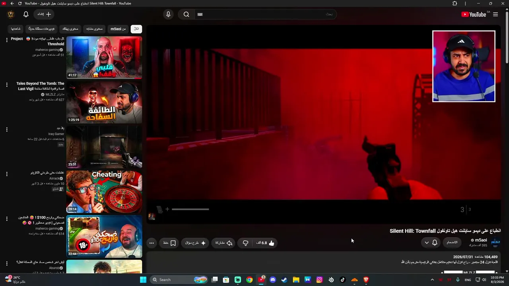
Task: Select the 'محتوى يهمّك' filter chip
Action: point(70,29)
